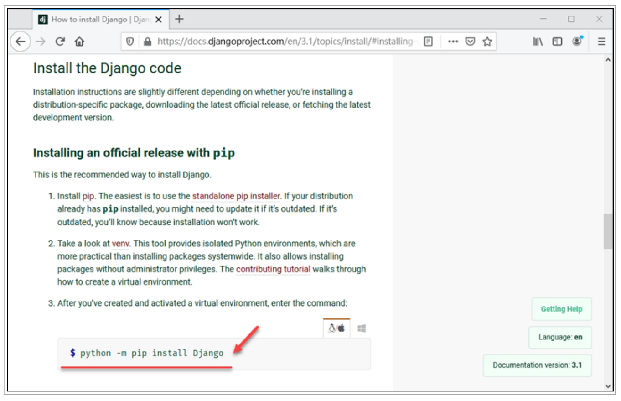Open the Language: en selector
Viewport: 621px width, 401px height.
click(x=560, y=338)
